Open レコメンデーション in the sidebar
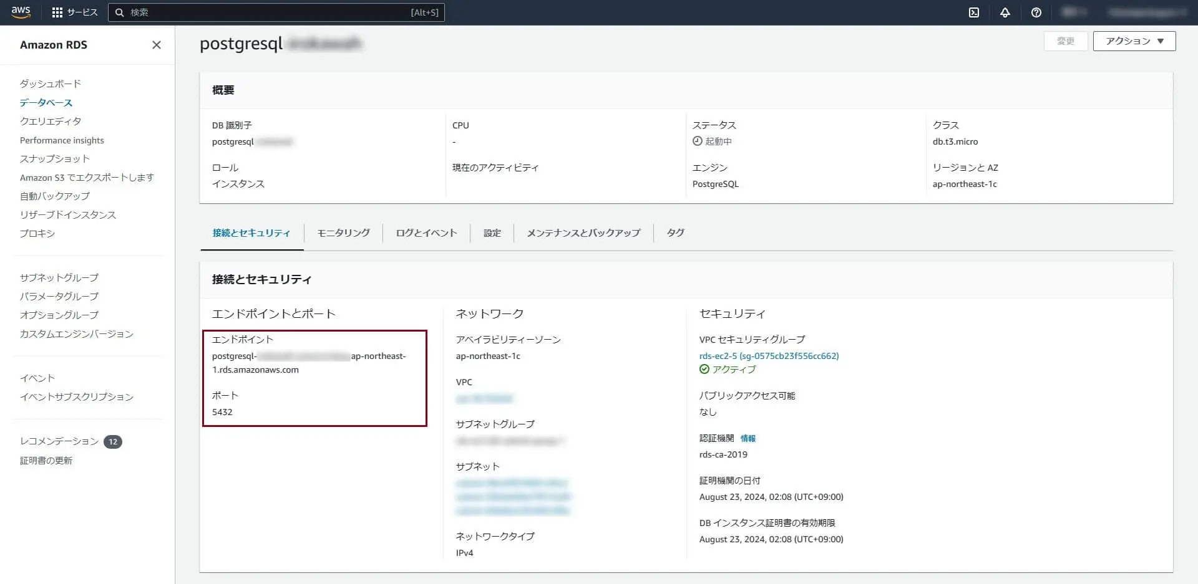Screen dimensions: 1198x584 click(x=59, y=441)
